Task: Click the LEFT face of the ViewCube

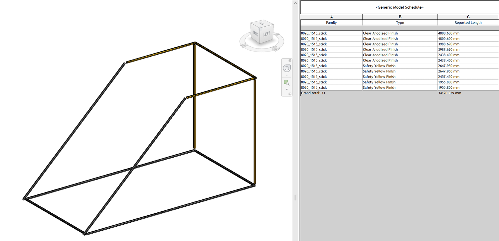Action: pyautogui.click(x=266, y=34)
